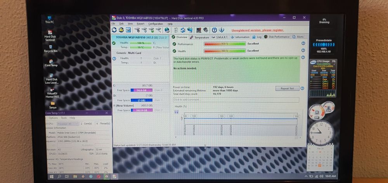The height and width of the screenshot is (183, 388).
Task: Open Options menu in Core Temp
Action: coord(53,118)
